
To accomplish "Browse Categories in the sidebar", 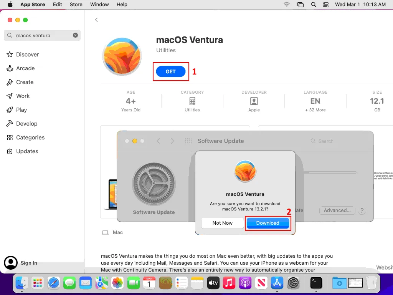I will 30,138.
